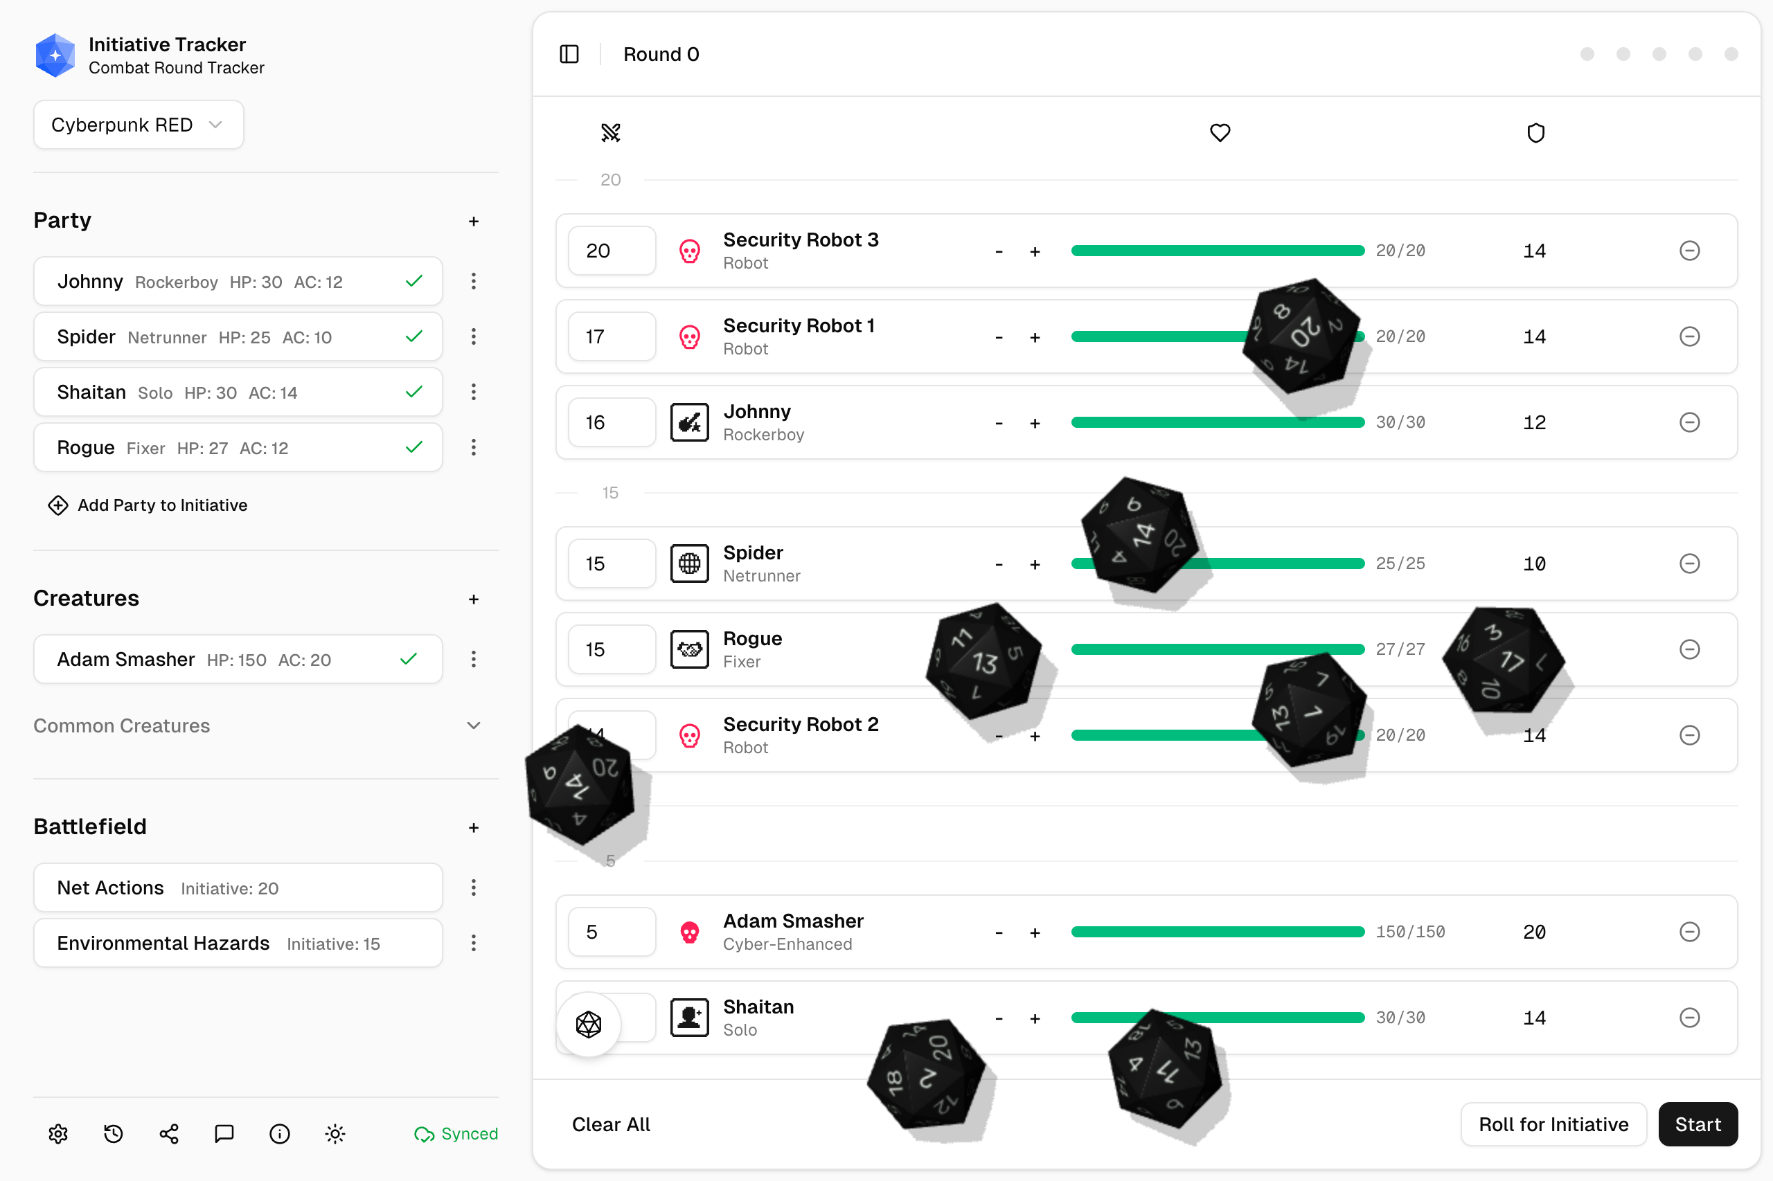This screenshot has height=1181, width=1773.
Task: Click the d20 dice roller icon
Action: pos(589,1024)
